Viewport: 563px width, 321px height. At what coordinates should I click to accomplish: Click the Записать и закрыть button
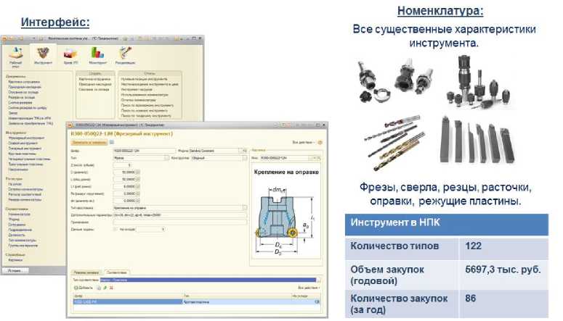[89, 142]
